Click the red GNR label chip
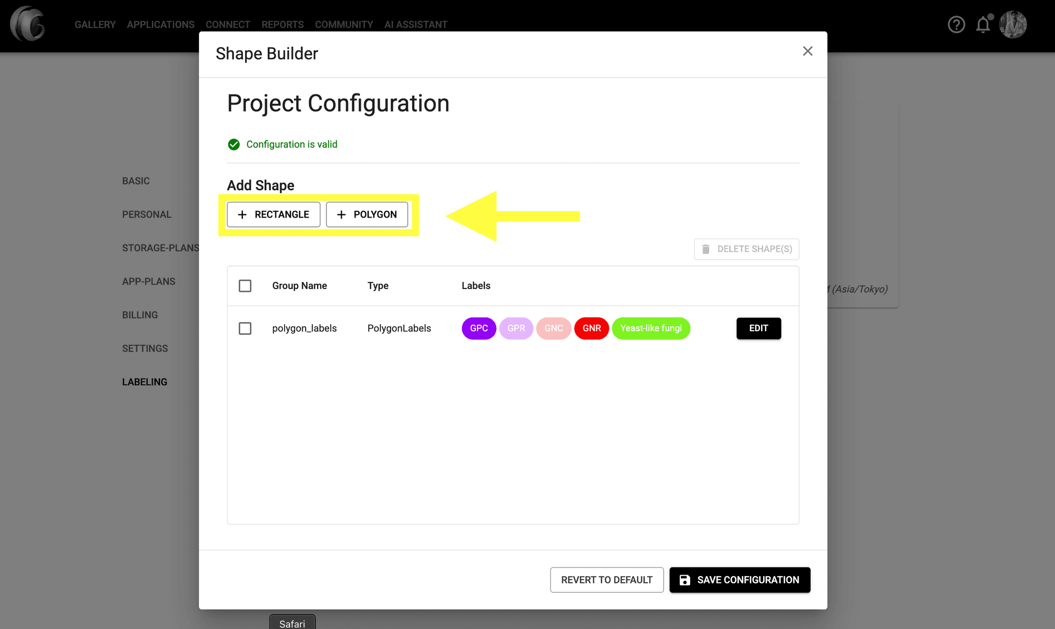Viewport: 1055px width, 629px height. coord(591,328)
